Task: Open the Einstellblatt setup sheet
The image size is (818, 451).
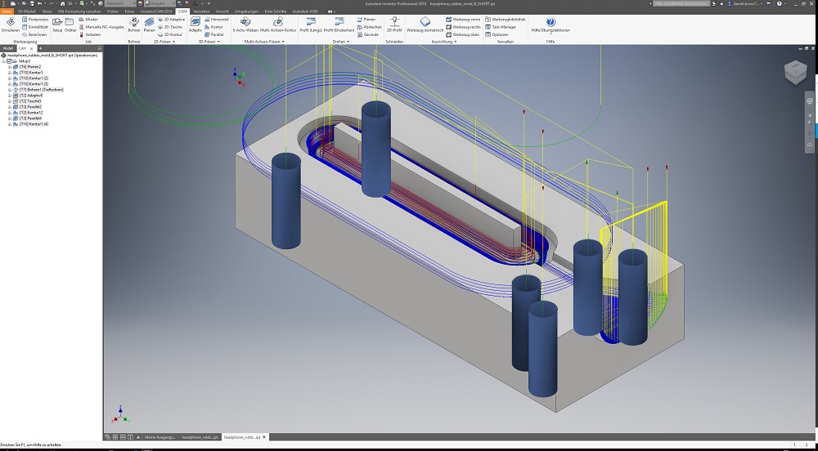Action: tap(35, 27)
